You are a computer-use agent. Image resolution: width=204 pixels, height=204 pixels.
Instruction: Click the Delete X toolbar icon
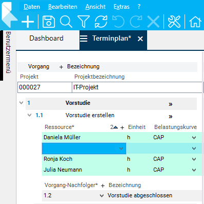click(x=153, y=22)
